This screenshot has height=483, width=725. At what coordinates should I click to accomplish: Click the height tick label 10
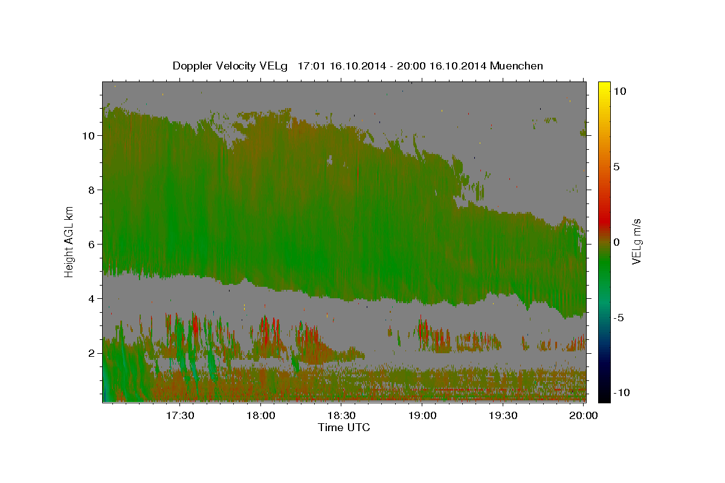88,136
